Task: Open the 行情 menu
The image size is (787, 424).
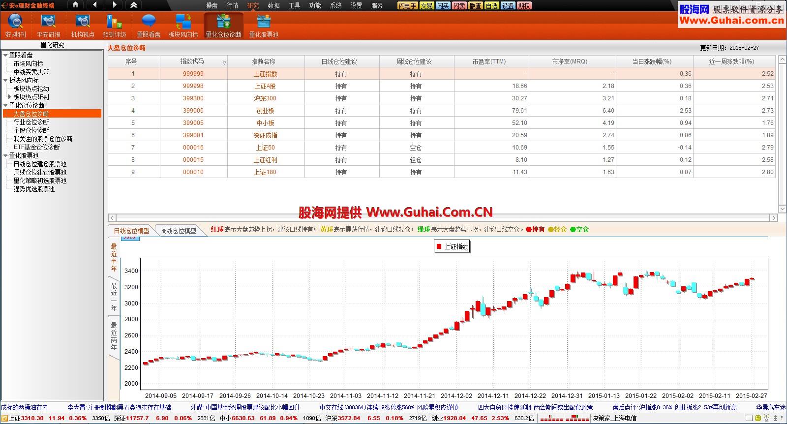Action: point(233,5)
